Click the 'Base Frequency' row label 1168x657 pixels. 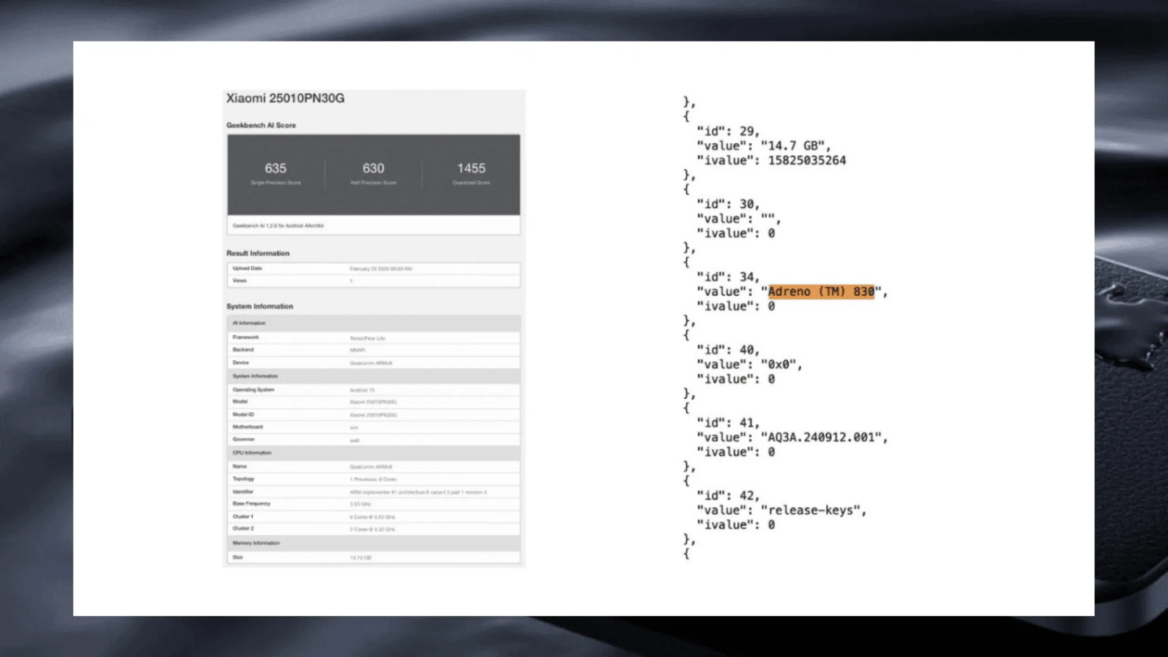tap(251, 503)
